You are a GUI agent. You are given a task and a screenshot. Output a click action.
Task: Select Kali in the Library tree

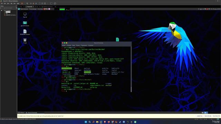pyautogui.click(x=7, y=13)
